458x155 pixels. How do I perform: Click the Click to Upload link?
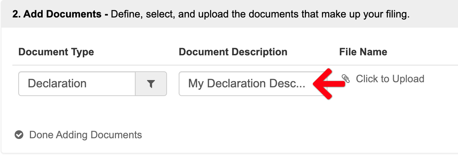coord(390,79)
